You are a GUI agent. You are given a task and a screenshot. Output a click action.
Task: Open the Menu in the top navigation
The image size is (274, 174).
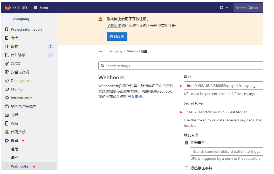pyautogui.click(x=40, y=8)
